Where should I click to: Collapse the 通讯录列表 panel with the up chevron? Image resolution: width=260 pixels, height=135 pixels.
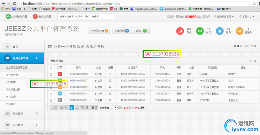(250, 61)
